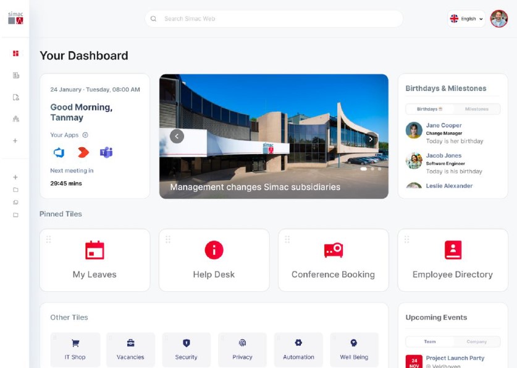Click the upper plus icon in sidebar
This screenshot has width=517, height=368.
click(x=15, y=141)
